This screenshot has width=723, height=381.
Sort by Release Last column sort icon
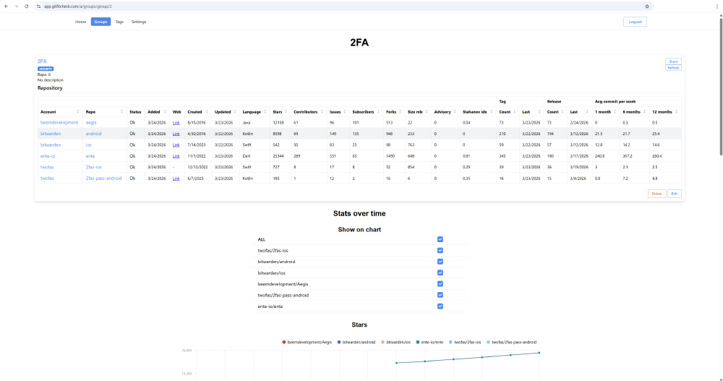click(x=587, y=111)
